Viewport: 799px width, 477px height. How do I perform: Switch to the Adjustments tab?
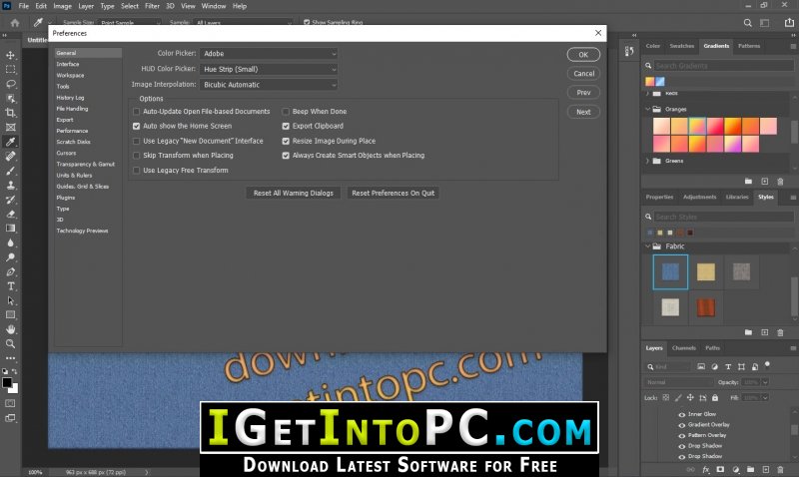(699, 197)
